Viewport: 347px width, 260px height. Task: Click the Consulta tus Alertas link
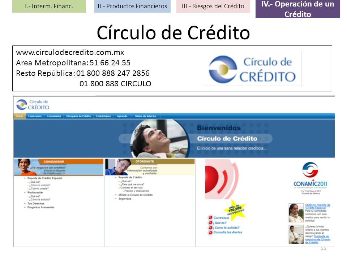coord(228,232)
